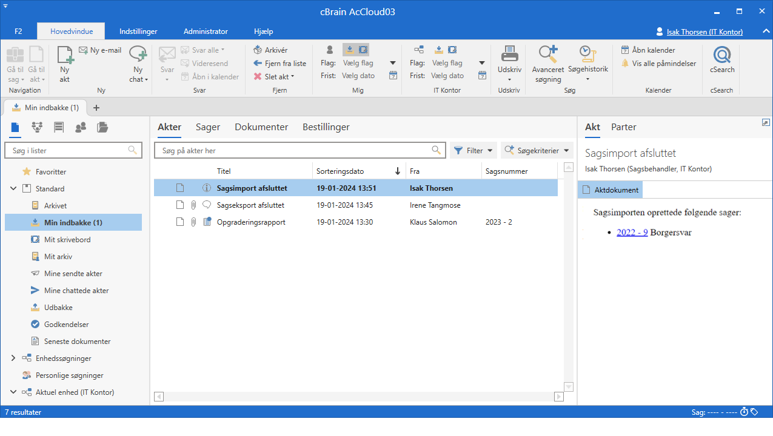This screenshot has width=773, height=436.
Task: Expand the Enhedssøgninger tree node
Action: click(13, 358)
